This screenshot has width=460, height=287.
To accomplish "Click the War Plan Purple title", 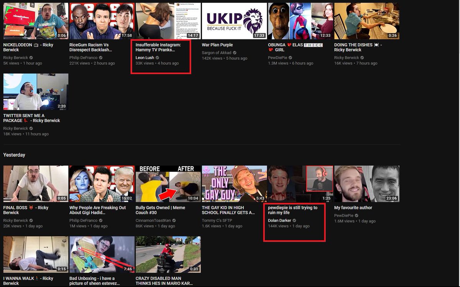I will 217,45.
